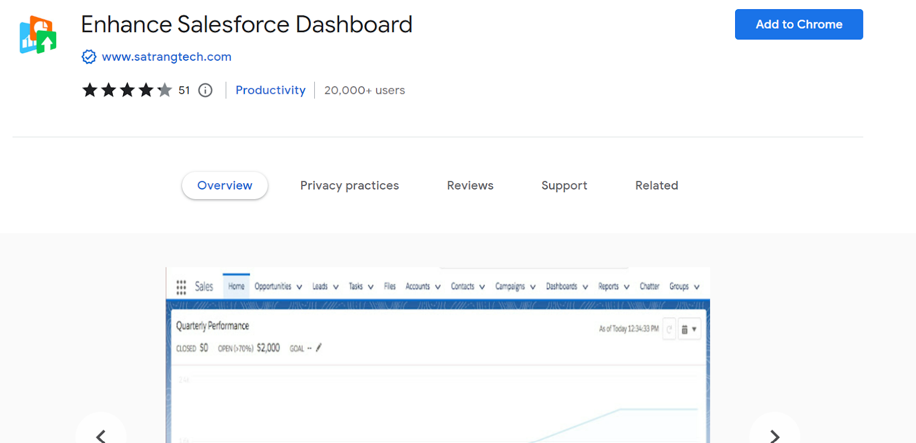Expand the Opportunities tab dropdown arrow
The image size is (916, 443).
(x=299, y=287)
